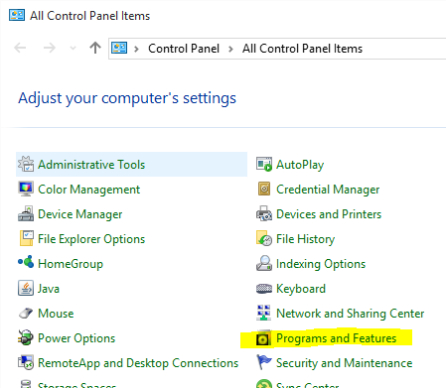Click the HomeGroup spheres icon

26,262
